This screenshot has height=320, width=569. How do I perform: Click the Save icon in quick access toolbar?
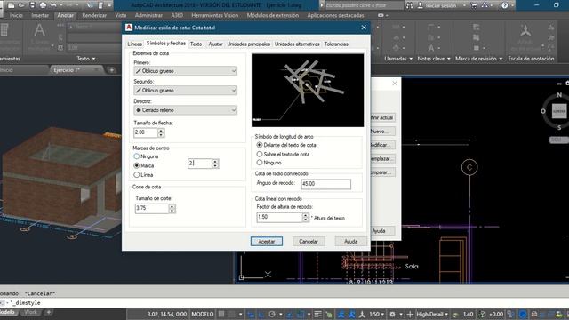pos(32,5)
